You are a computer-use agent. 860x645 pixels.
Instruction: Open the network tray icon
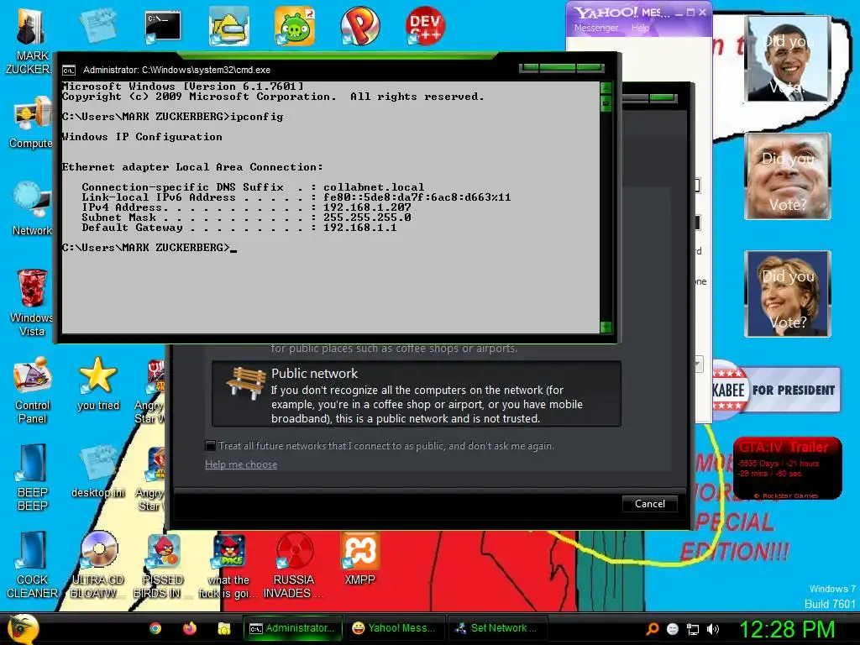[x=693, y=629]
